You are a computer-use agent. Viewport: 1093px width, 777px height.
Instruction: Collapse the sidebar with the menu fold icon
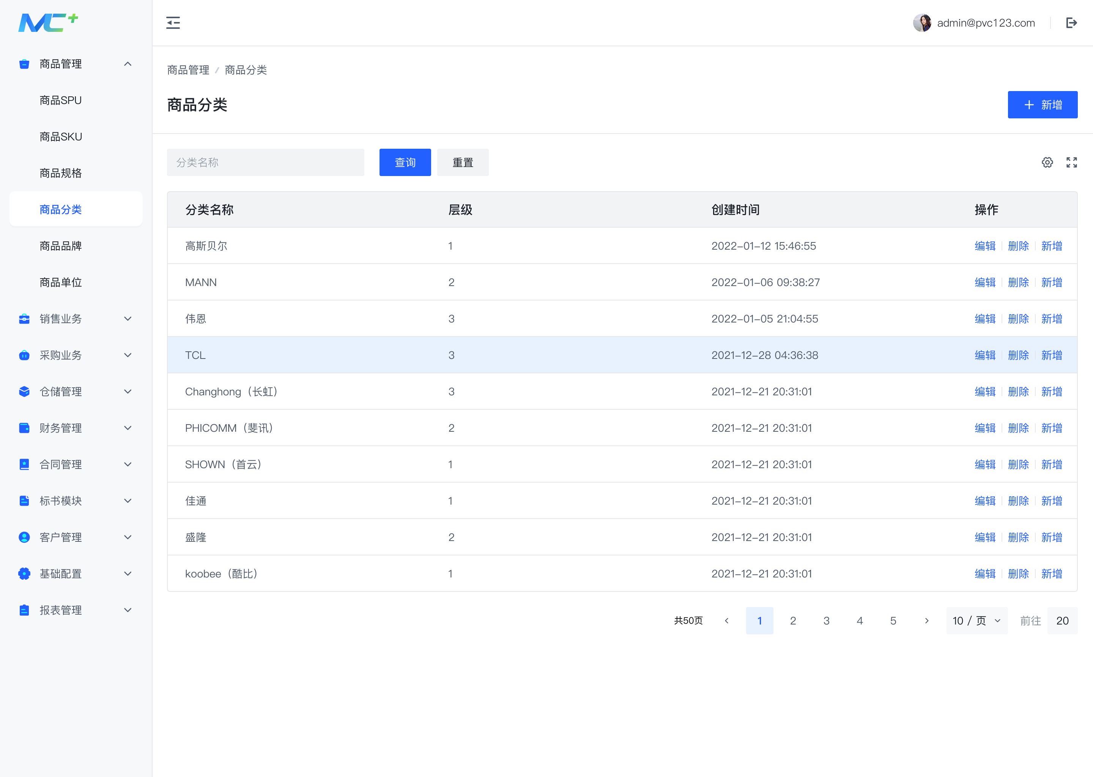coord(173,22)
